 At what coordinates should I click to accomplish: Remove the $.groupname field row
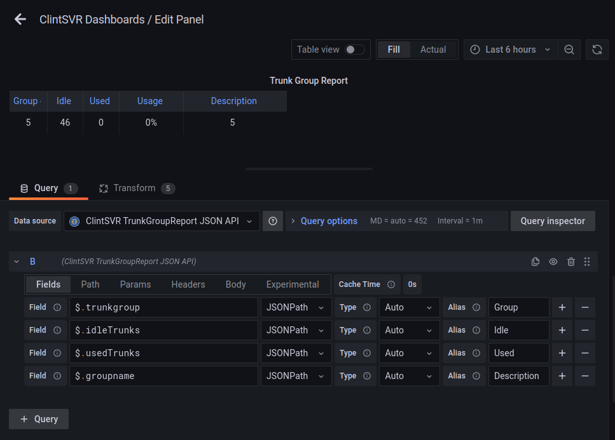pyautogui.click(x=584, y=376)
